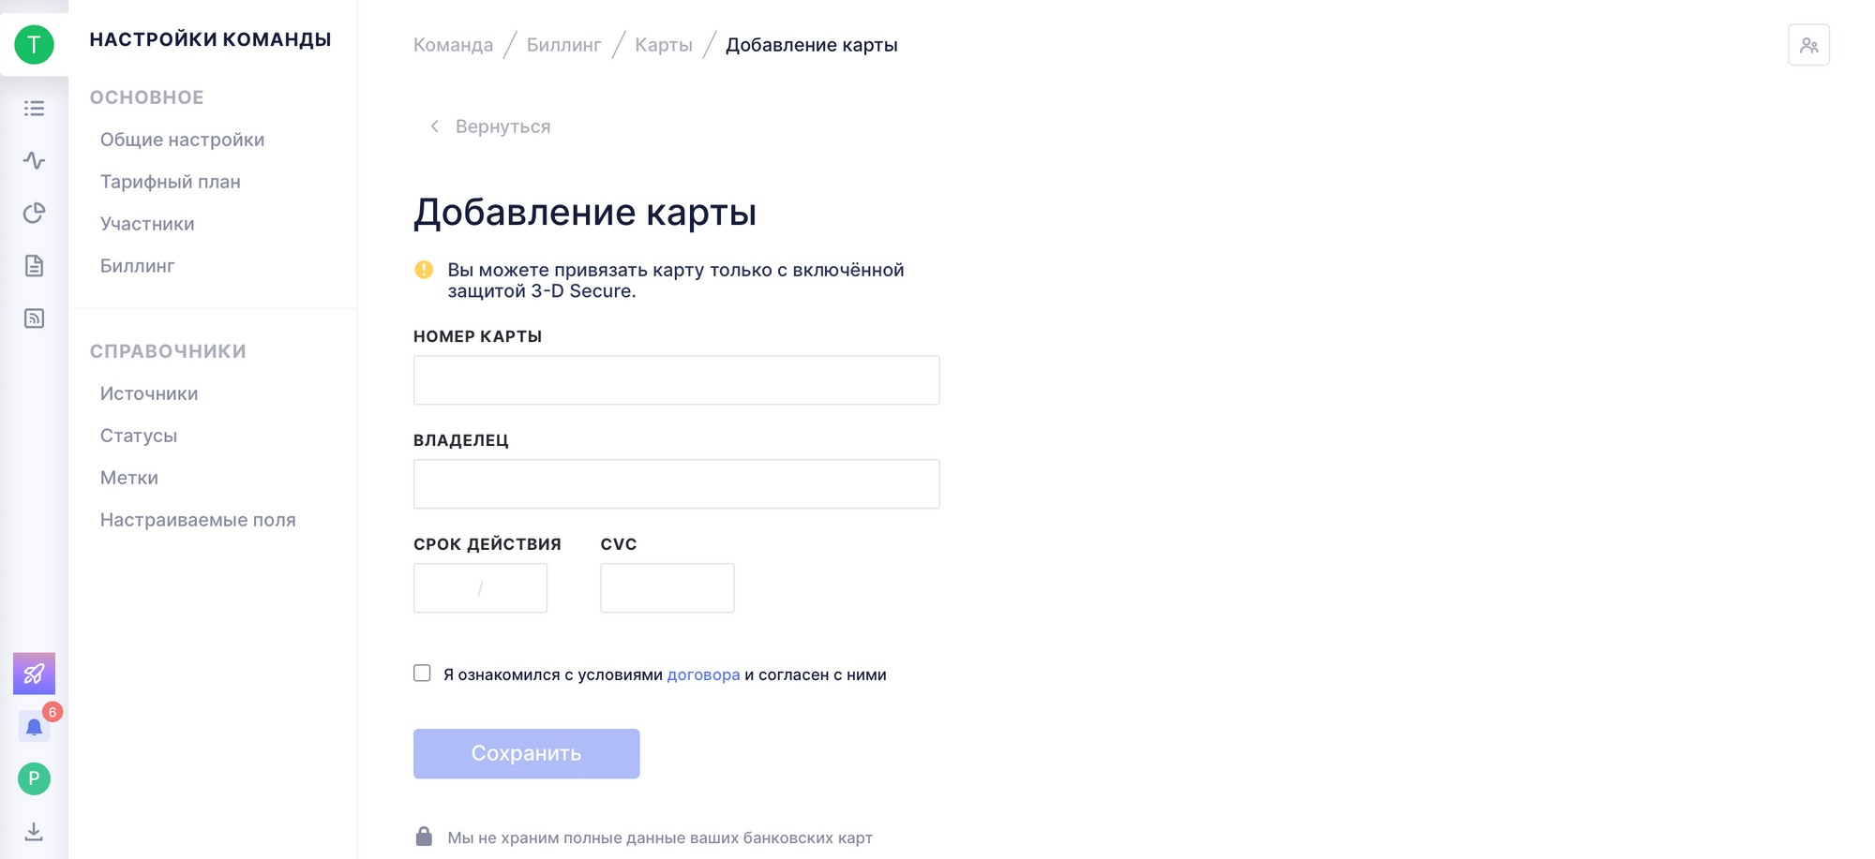Screen dimensions: 1875x859
Task: Open Тарифный план menu item
Action: coord(171,182)
